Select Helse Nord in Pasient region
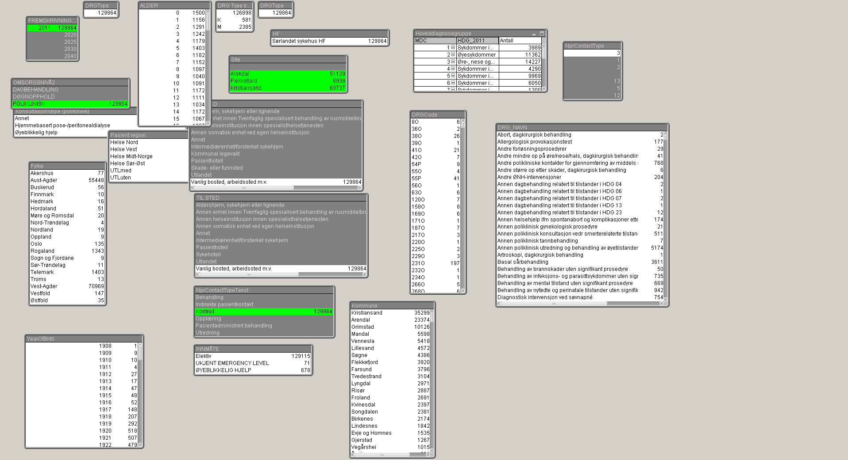This screenshot has width=848, height=460. [149, 142]
